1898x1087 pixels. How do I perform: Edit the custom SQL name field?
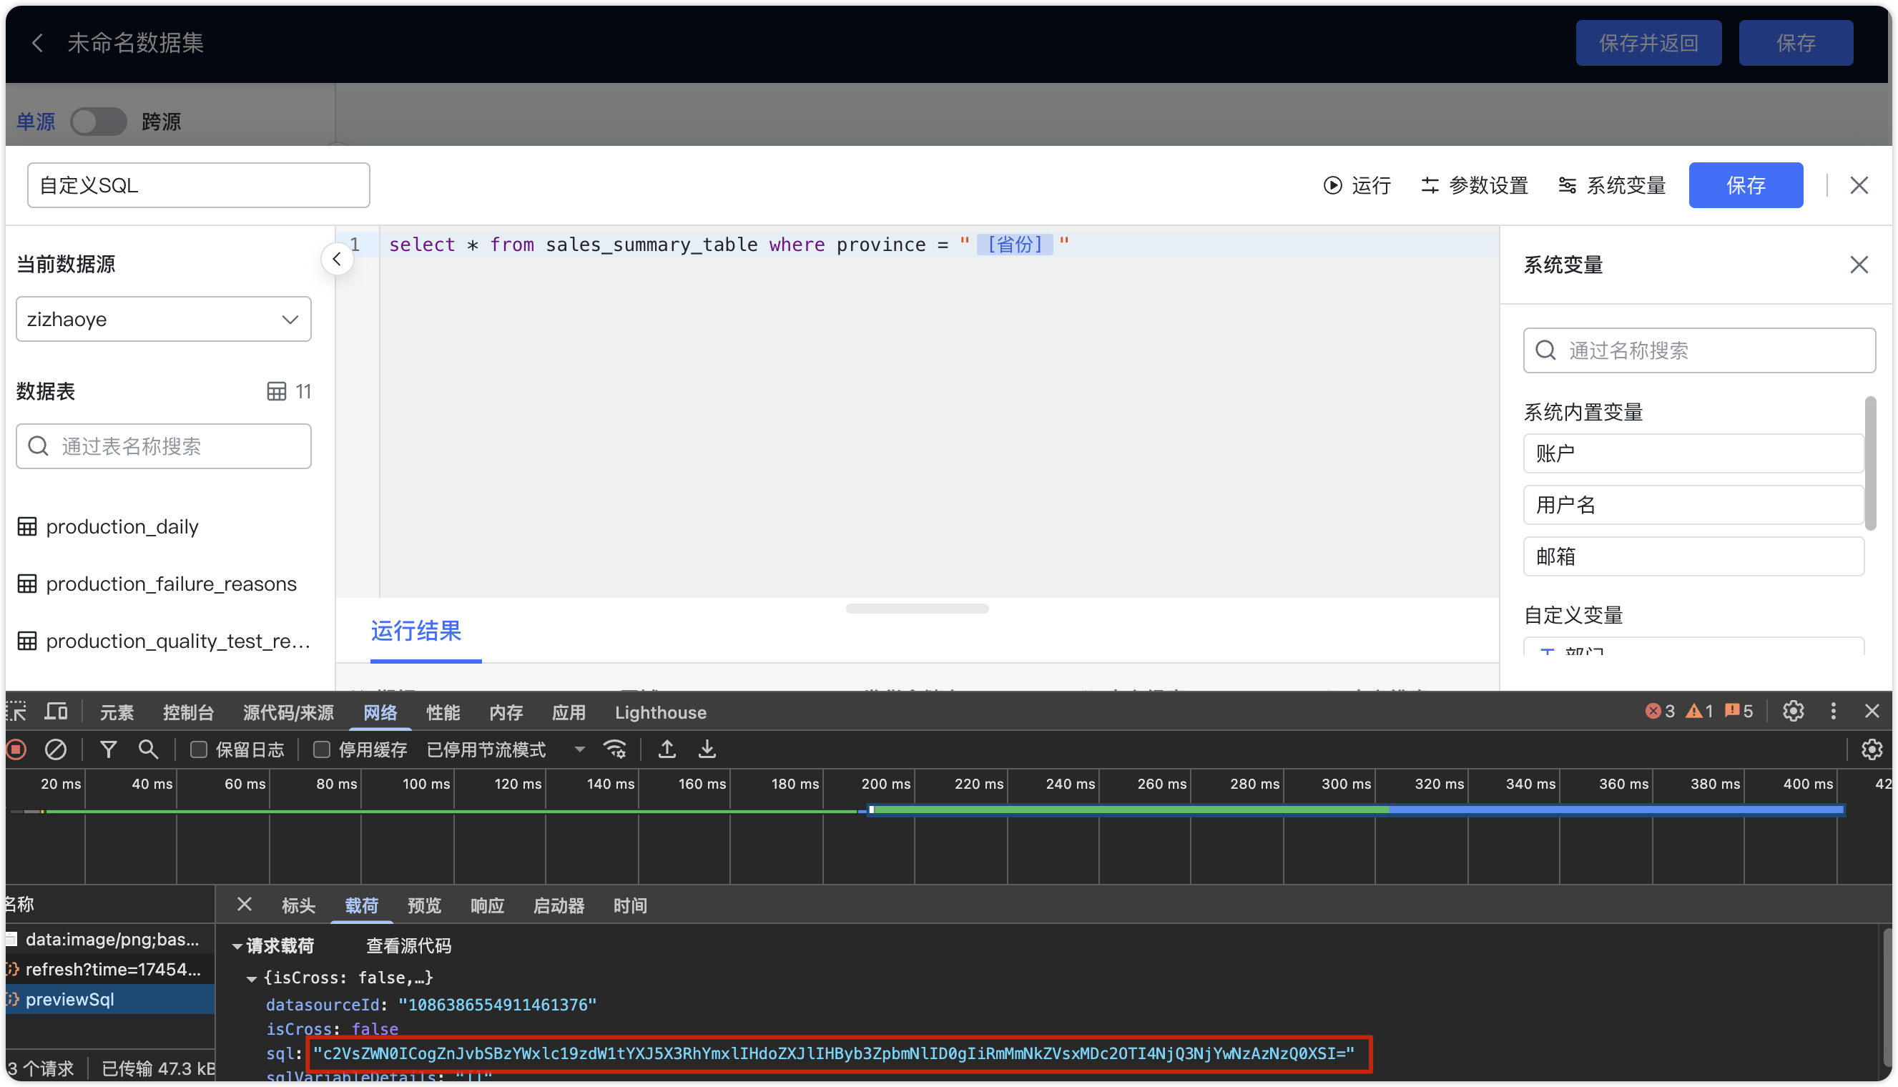pos(199,185)
